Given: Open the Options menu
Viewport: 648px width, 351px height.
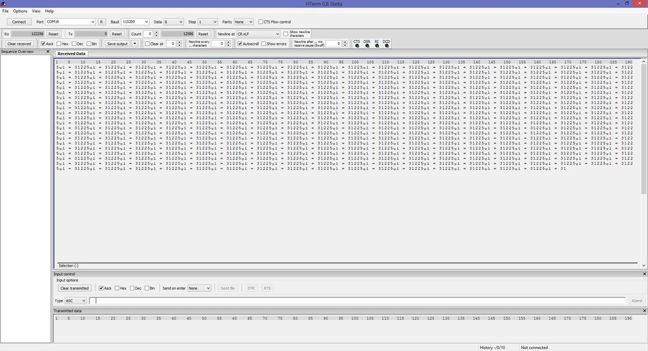Looking at the screenshot, I should point(20,11).
